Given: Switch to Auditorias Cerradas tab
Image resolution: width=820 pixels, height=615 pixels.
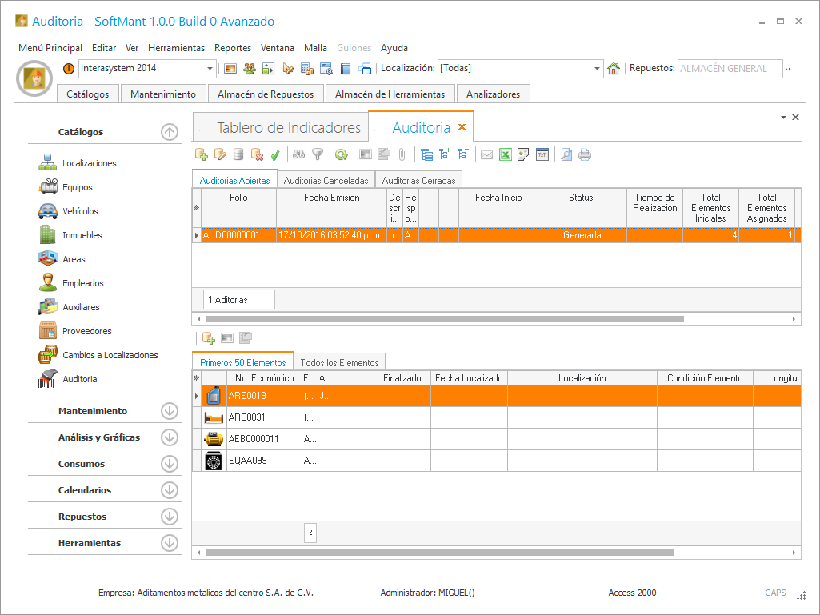Looking at the screenshot, I should (x=418, y=181).
